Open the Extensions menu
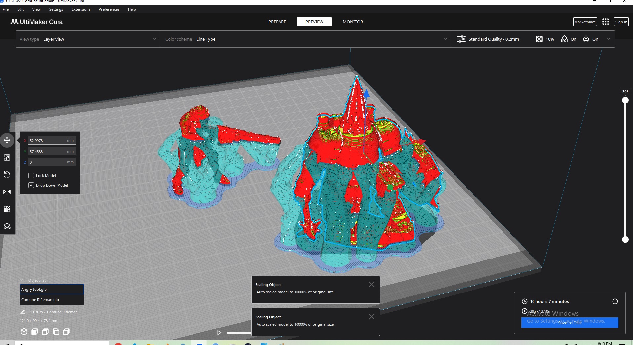The image size is (633, 345). [81, 9]
